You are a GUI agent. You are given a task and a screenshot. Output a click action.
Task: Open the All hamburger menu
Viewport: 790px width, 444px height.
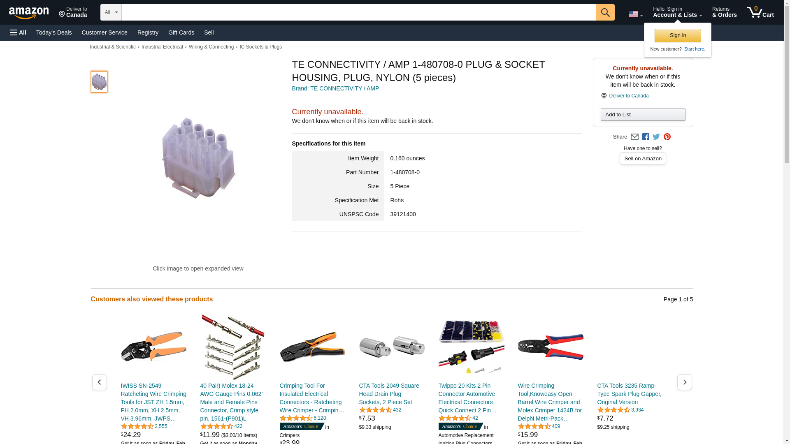pyautogui.click(x=18, y=32)
